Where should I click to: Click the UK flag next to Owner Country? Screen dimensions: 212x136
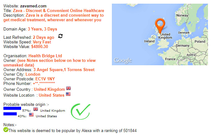point(68,88)
